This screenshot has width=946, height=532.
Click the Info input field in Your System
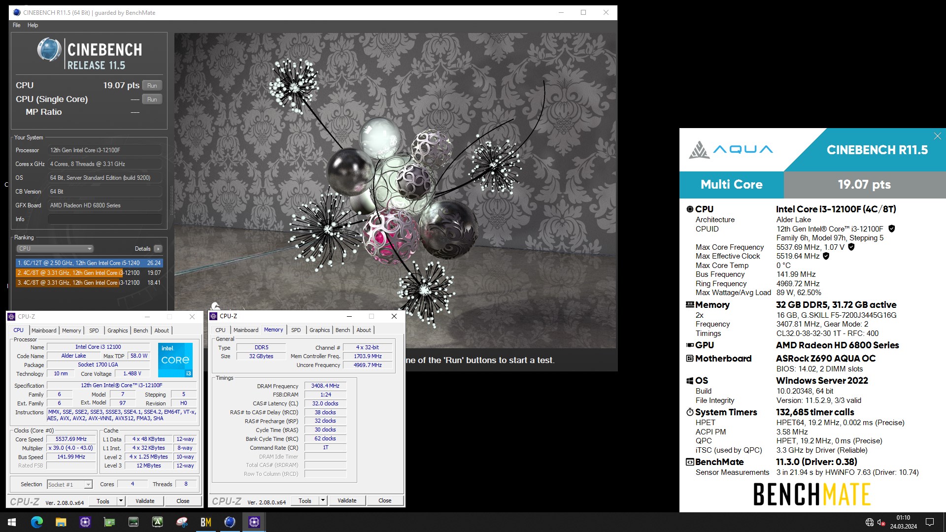coord(105,219)
